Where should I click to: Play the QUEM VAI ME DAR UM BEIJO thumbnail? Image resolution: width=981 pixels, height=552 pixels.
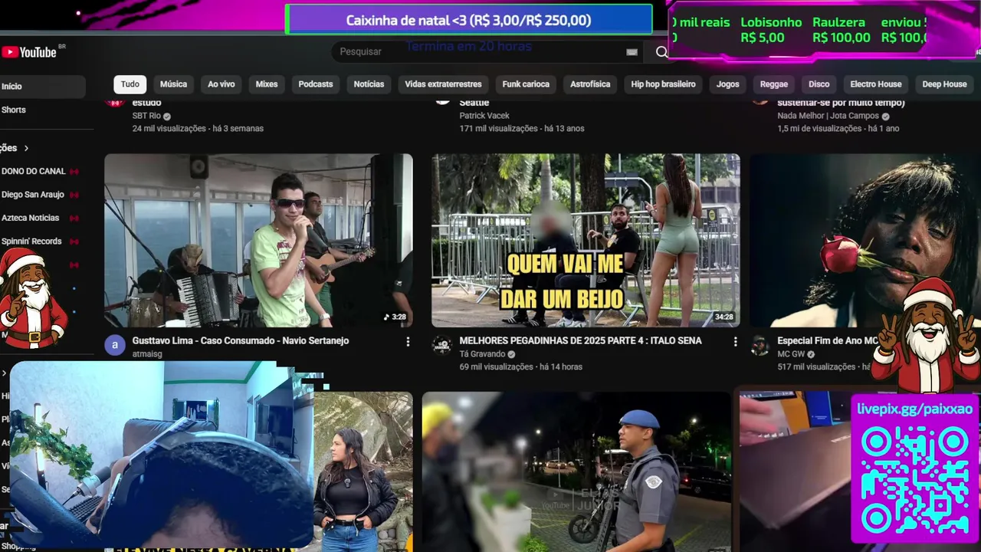[586, 241]
